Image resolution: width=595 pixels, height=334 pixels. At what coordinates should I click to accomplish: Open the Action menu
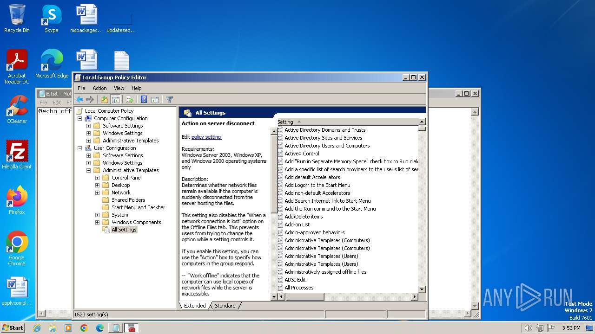pos(99,88)
